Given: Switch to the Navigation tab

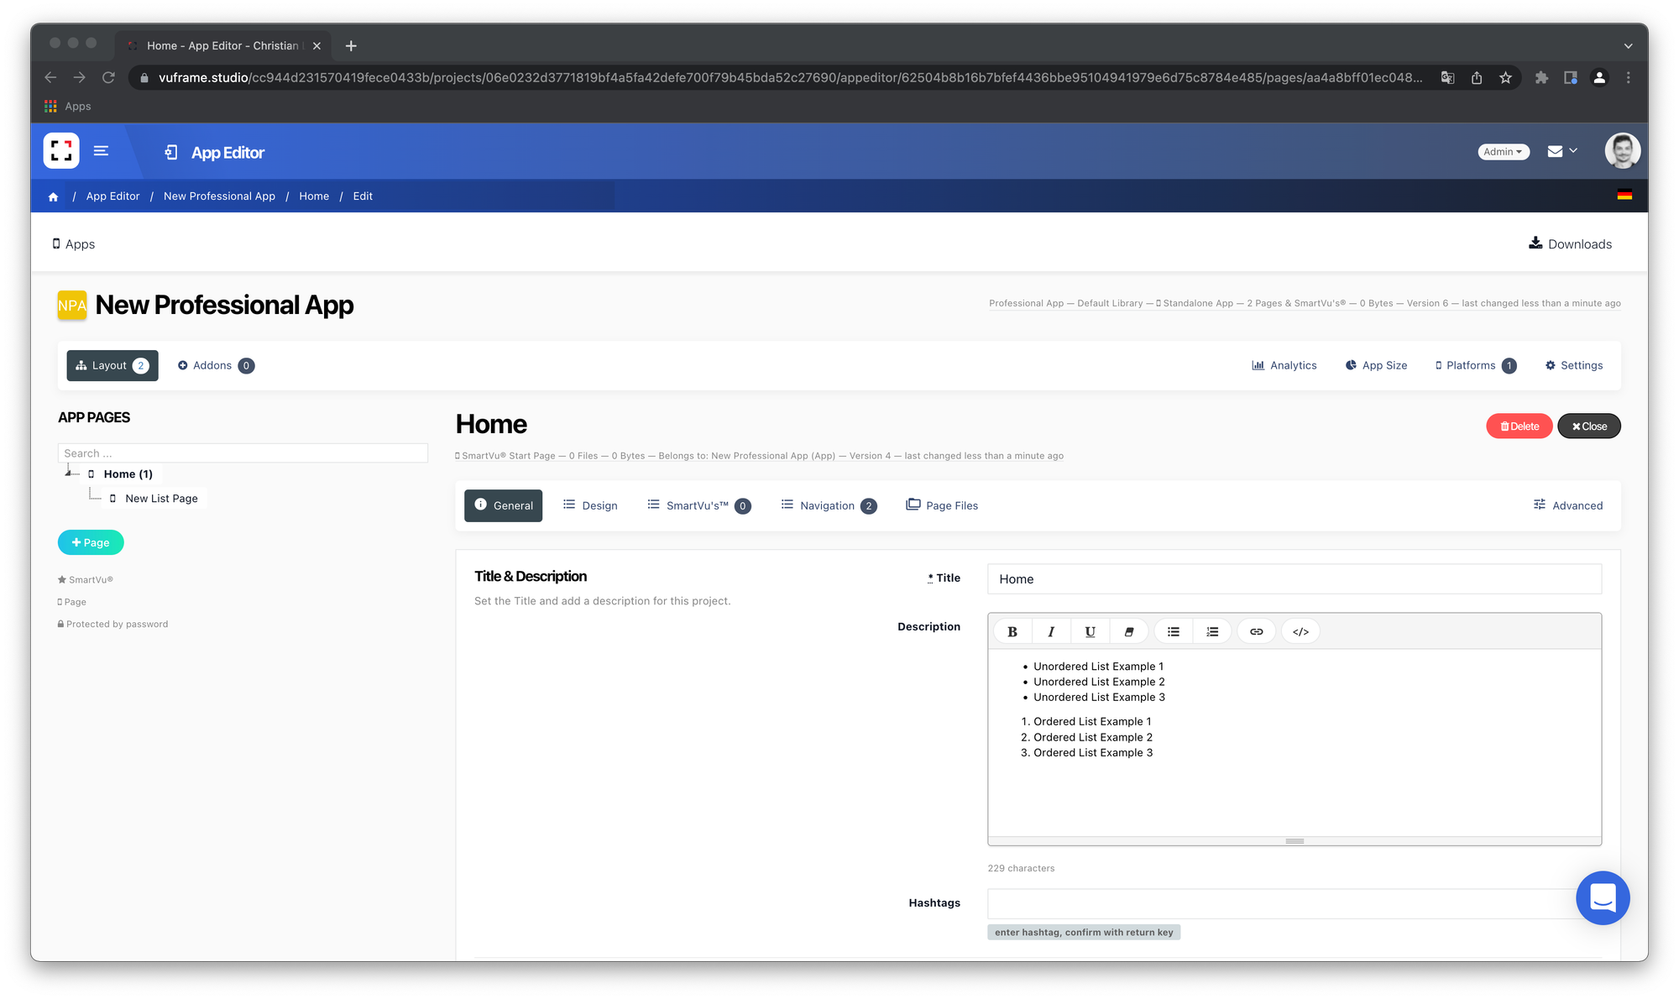Looking at the screenshot, I should [829, 505].
